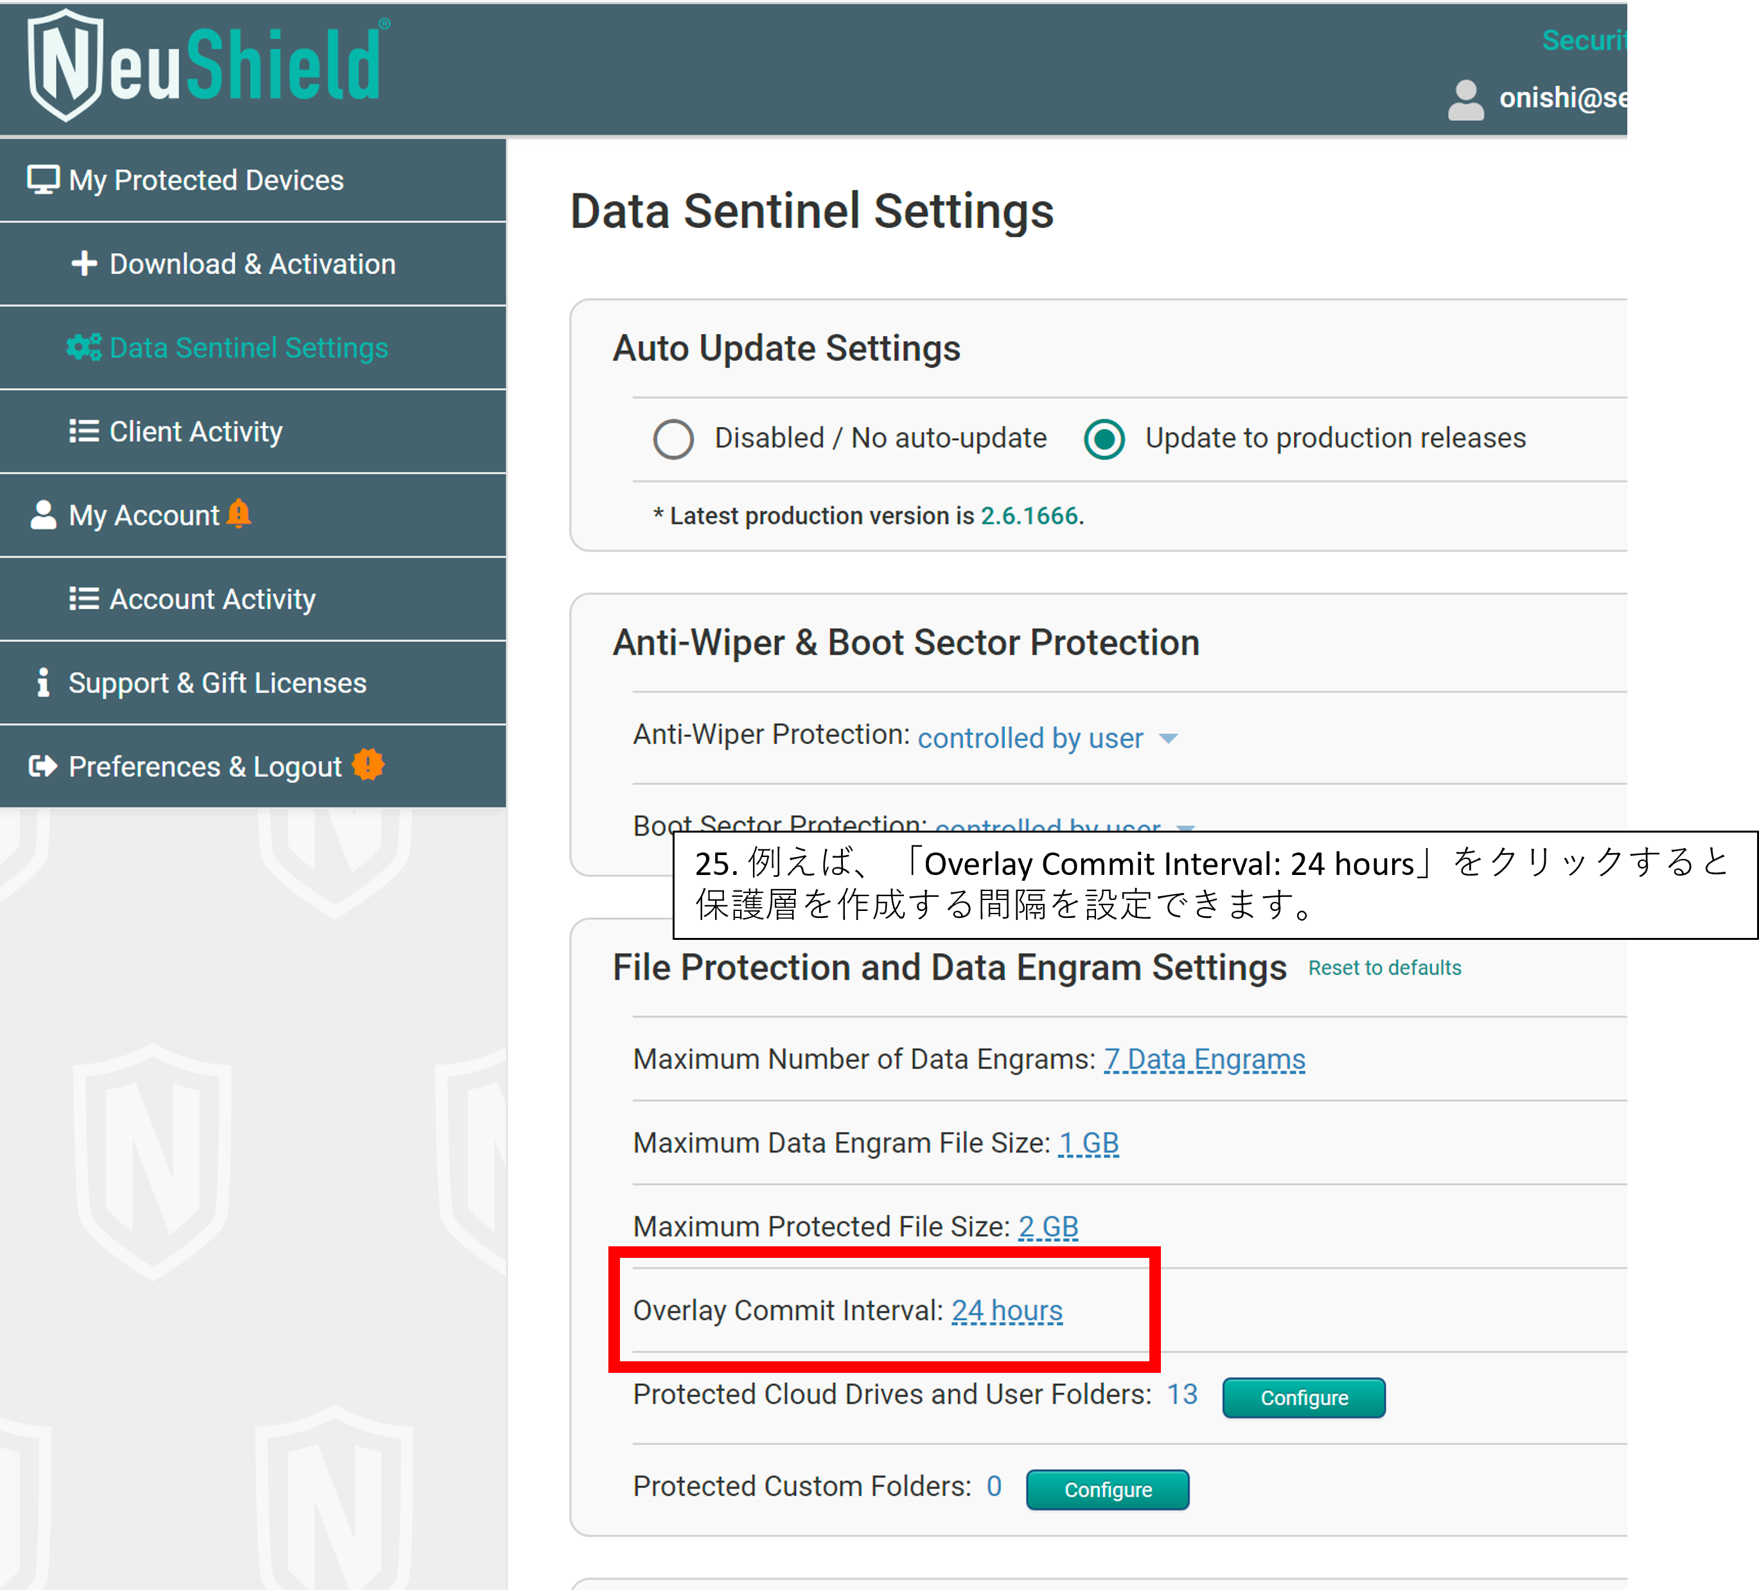The height and width of the screenshot is (1590, 1759).
Task: Click the user avatar icon in header
Action: (1465, 100)
